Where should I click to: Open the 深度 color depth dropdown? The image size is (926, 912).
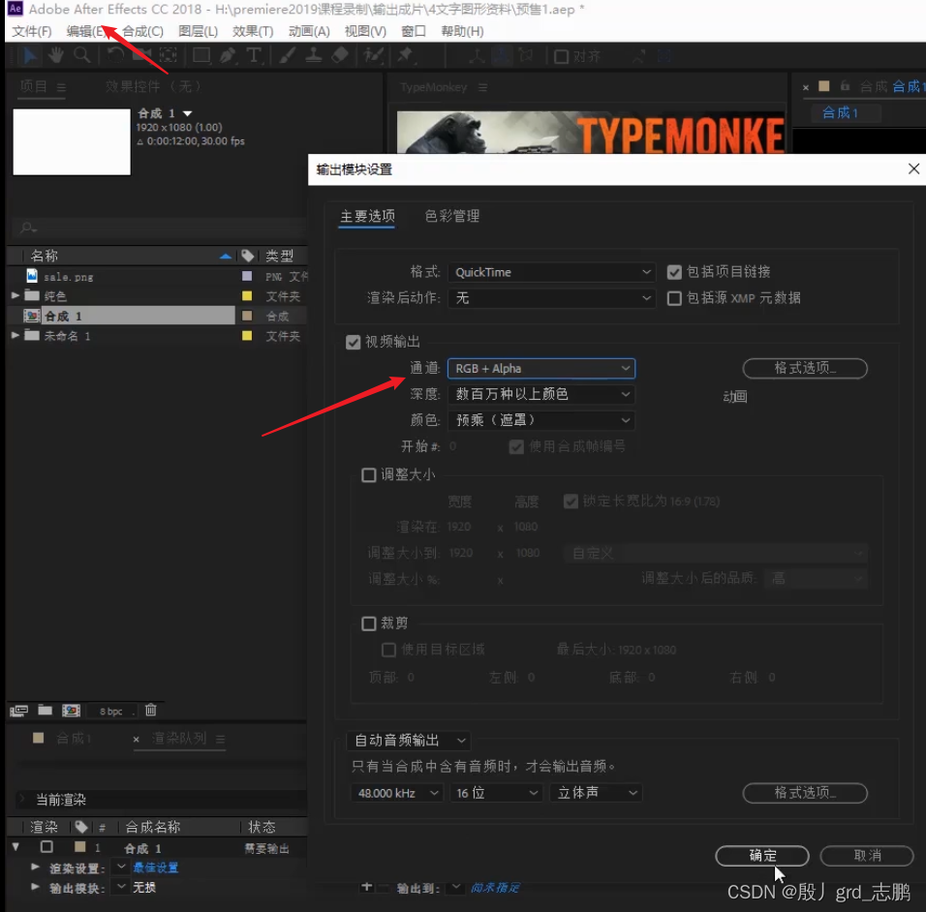541,394
